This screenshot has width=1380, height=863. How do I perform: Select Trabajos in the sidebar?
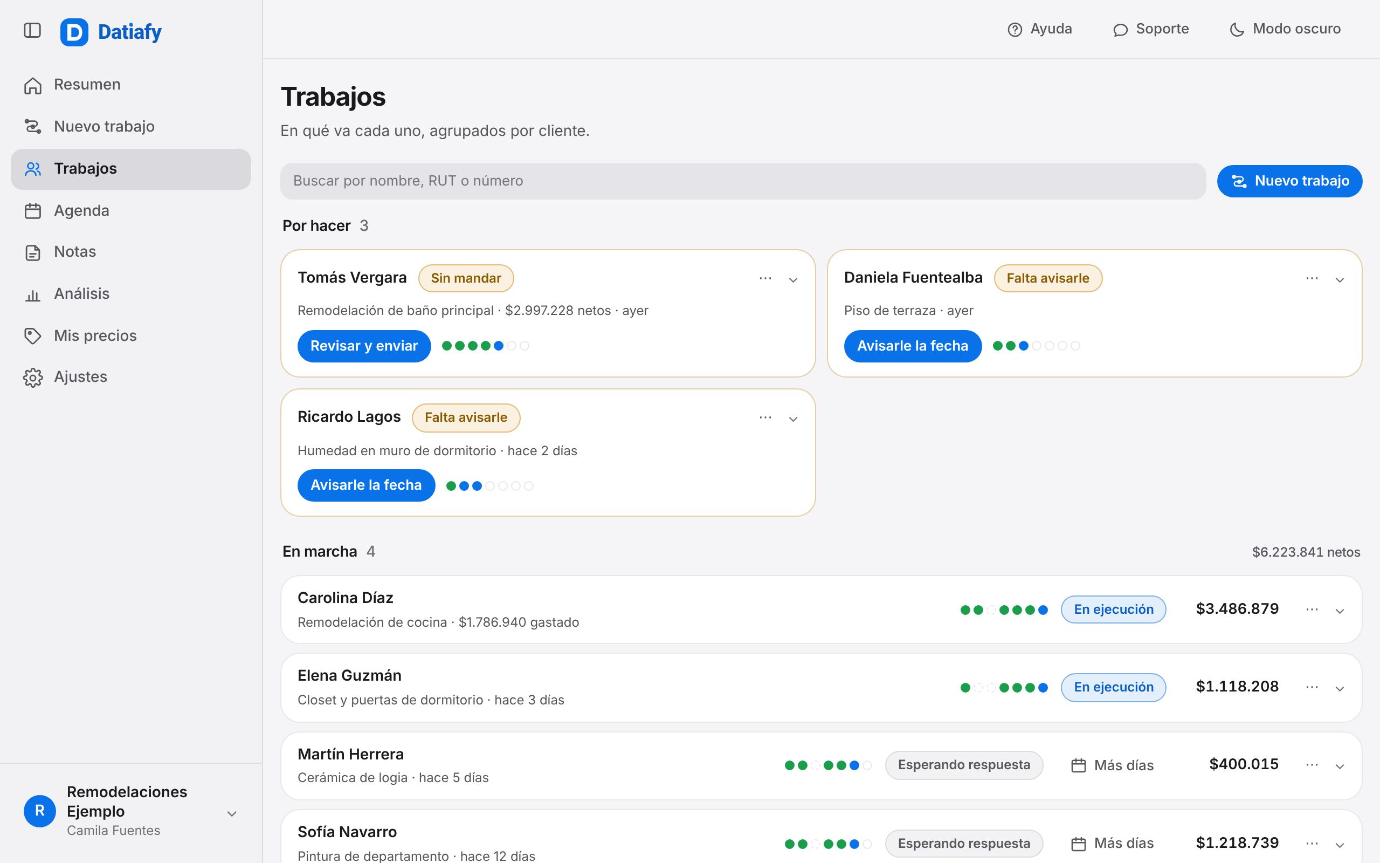130,169
